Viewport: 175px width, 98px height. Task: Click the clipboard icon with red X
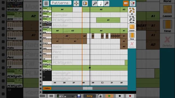tap(132, 3)
